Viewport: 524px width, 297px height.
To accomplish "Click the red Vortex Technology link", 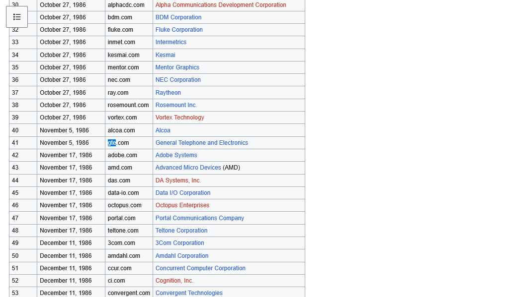I will (x=179, y=118).
